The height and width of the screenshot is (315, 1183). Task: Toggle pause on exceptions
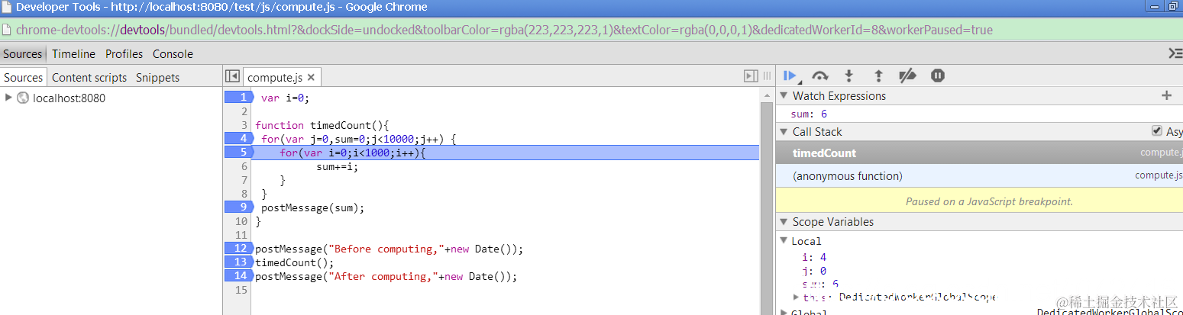click(x=938, y=76)
